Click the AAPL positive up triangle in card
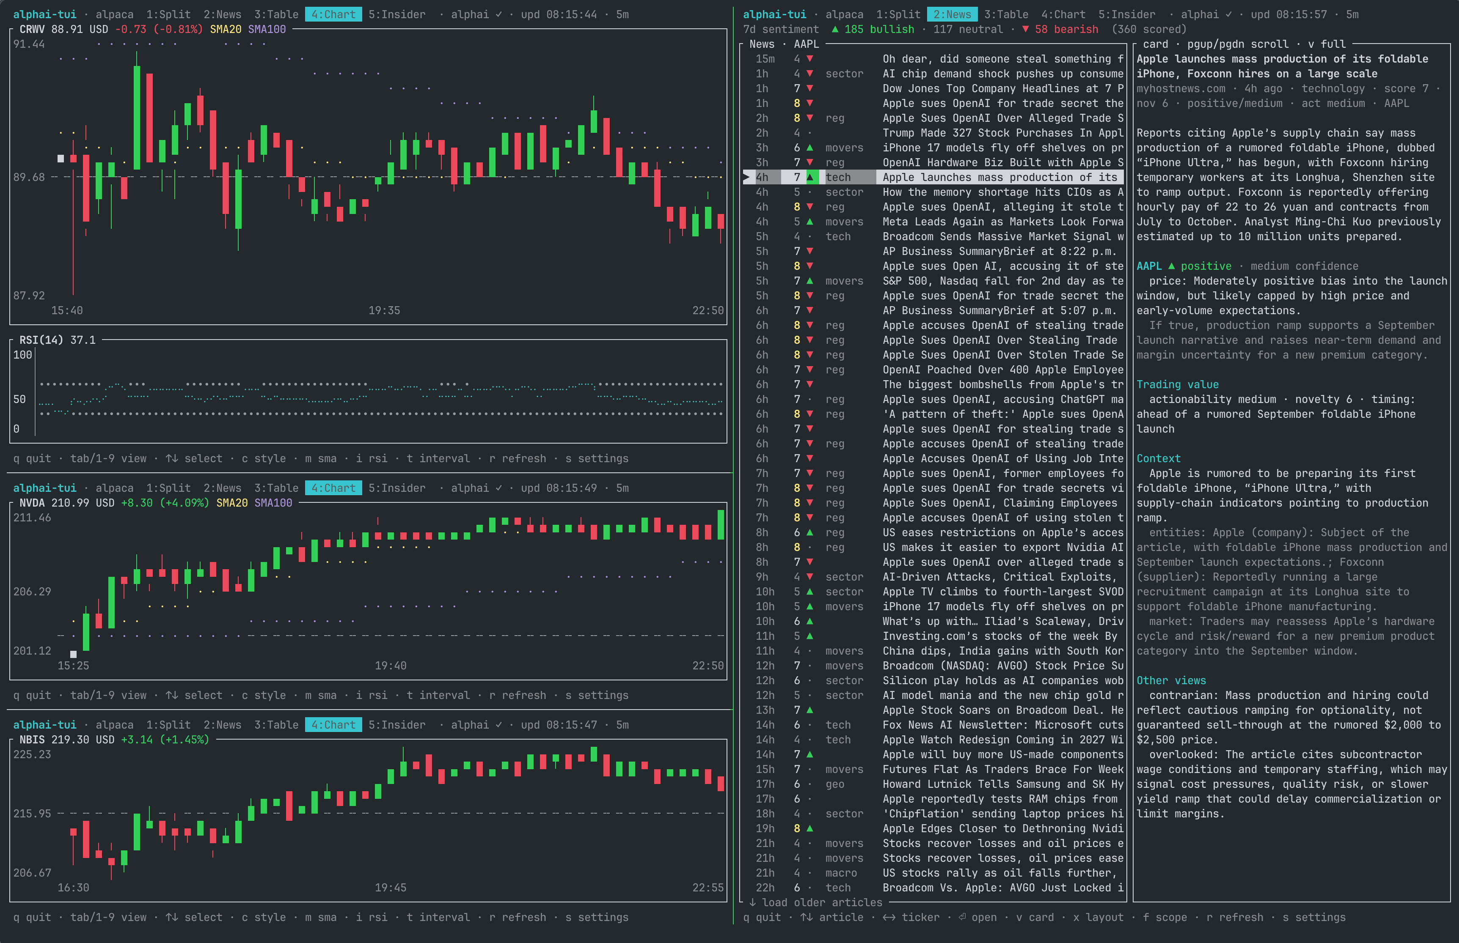This screenshot has height=943, width=1459. pos(1171,266)
